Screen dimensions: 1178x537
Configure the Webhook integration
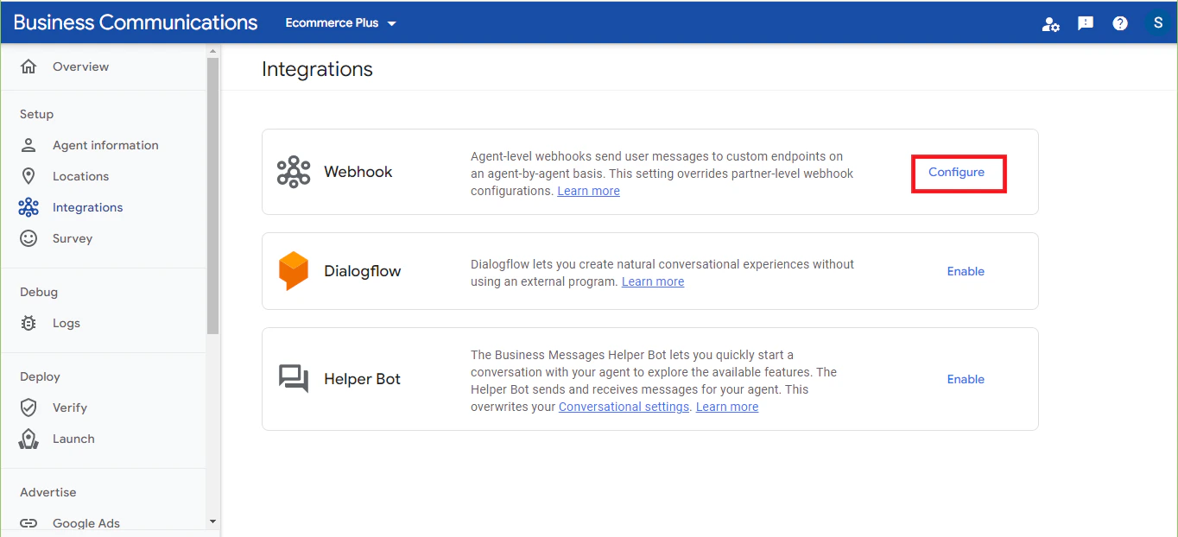coord(957,172)
